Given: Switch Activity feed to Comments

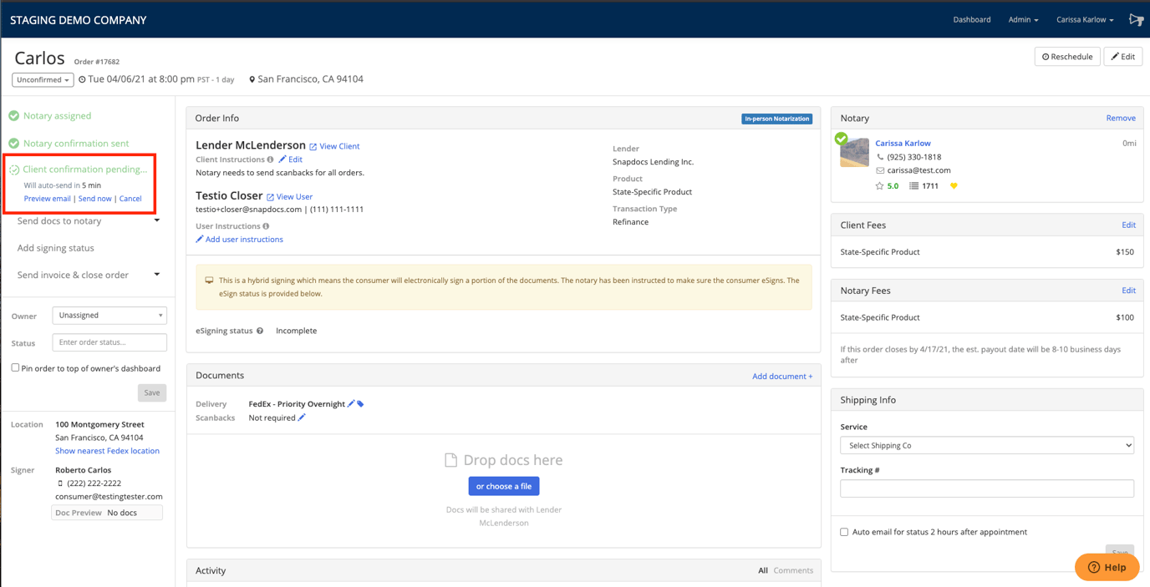Looking at the screenshot, I should tap(792, 570).
